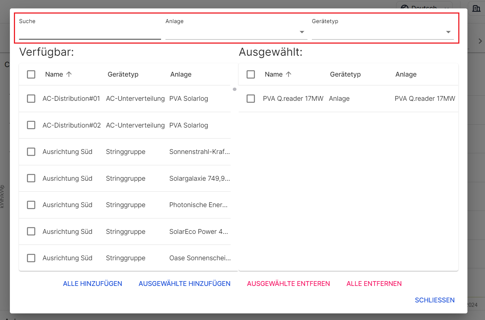Click AUSGEWÄHLTE HINZUFÜGEN button
485x320 pixels.
(x=184, y=284)
